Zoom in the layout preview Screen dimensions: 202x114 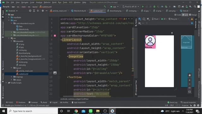pyautogui.click(x=189, y=80)
